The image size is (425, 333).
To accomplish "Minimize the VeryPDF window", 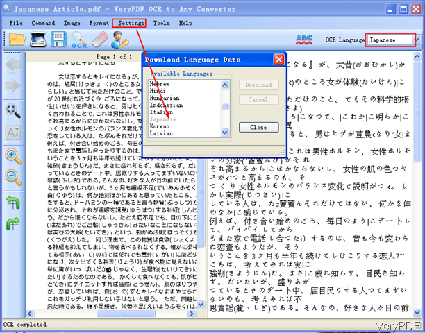I will tap(390, 10).
